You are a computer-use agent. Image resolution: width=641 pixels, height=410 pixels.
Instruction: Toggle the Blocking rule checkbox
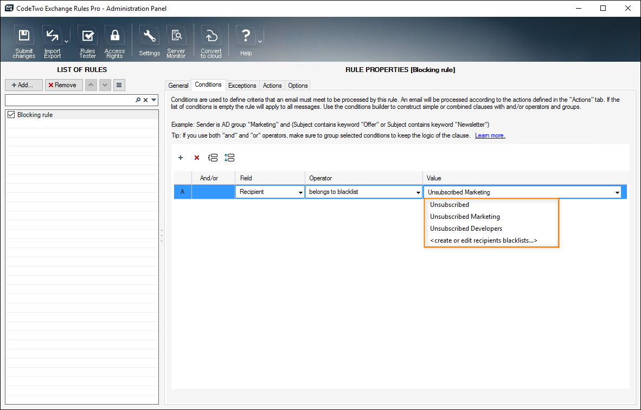11,115
